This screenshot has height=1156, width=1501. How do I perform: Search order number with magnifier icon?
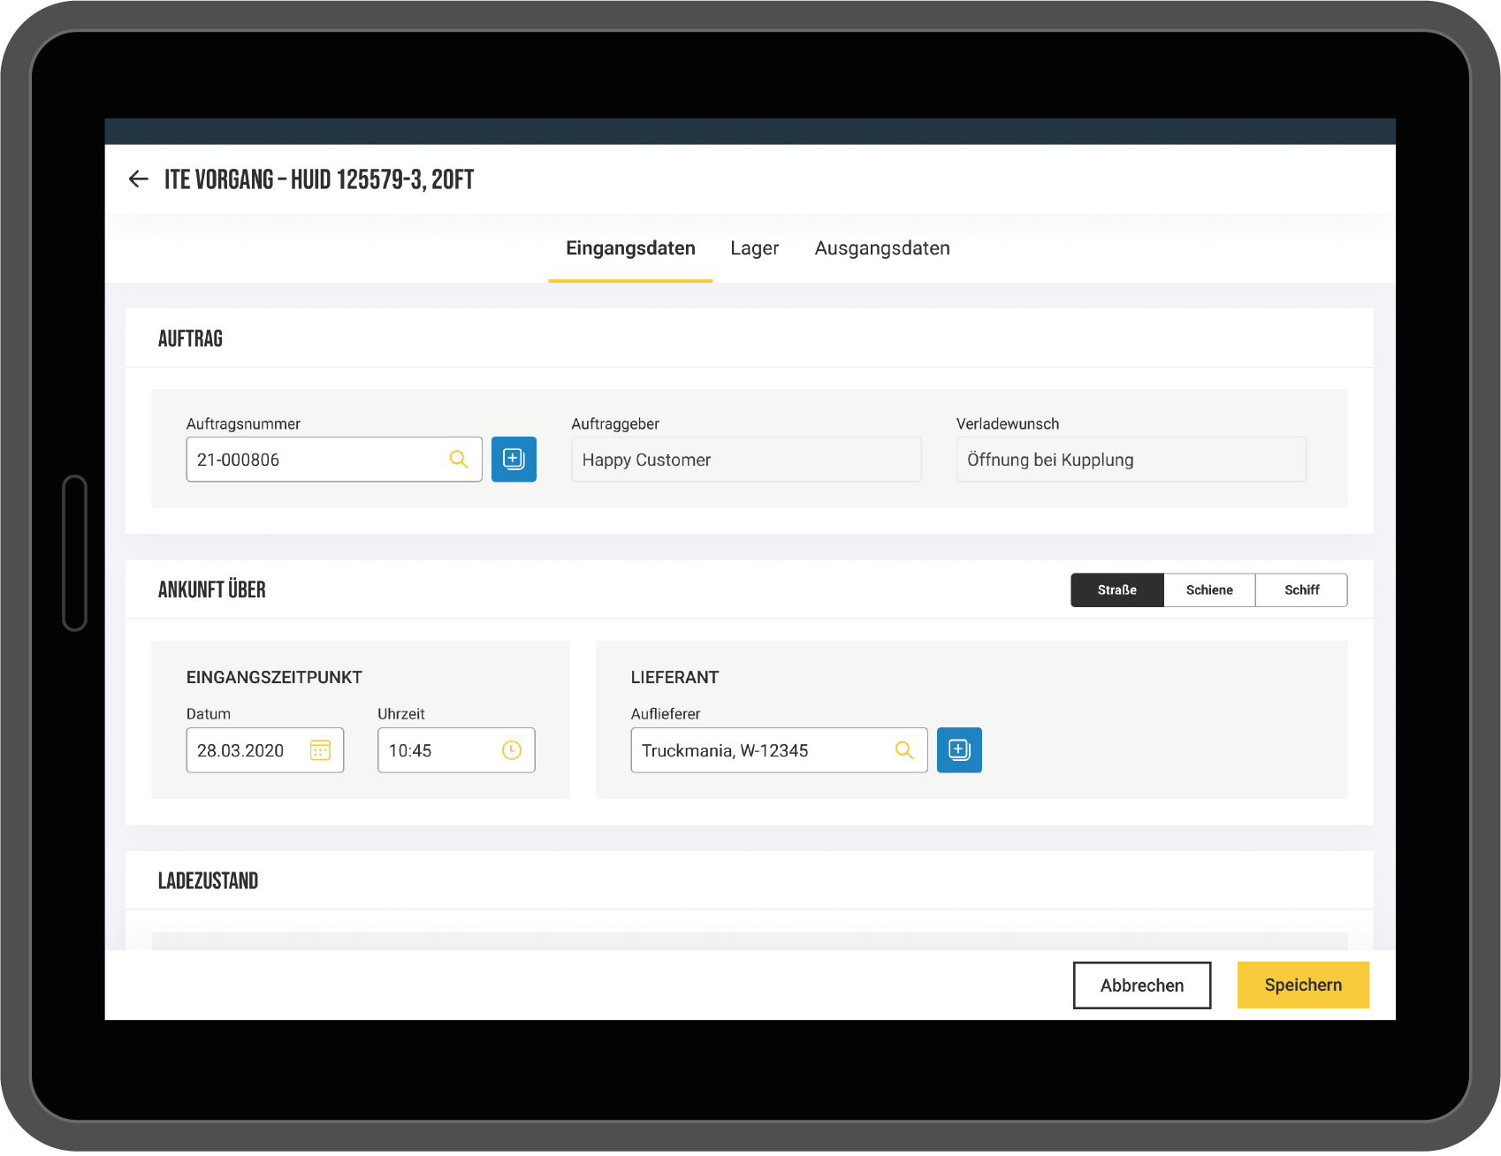[x=459, y=460]
